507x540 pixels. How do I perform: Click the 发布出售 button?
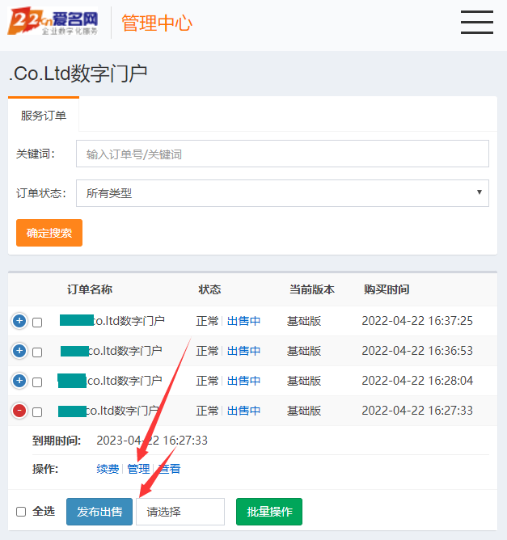click(99, 512)
